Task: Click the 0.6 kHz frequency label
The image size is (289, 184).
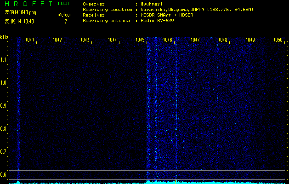Action: click(3, 175)
